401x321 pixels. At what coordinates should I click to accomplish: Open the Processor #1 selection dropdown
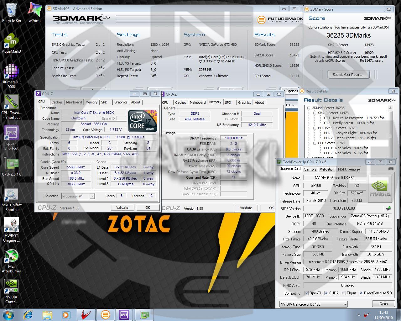point(78,196)
